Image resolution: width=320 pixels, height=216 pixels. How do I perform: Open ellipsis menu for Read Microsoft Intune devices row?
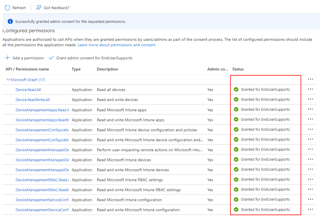click(x=310, y=160)
